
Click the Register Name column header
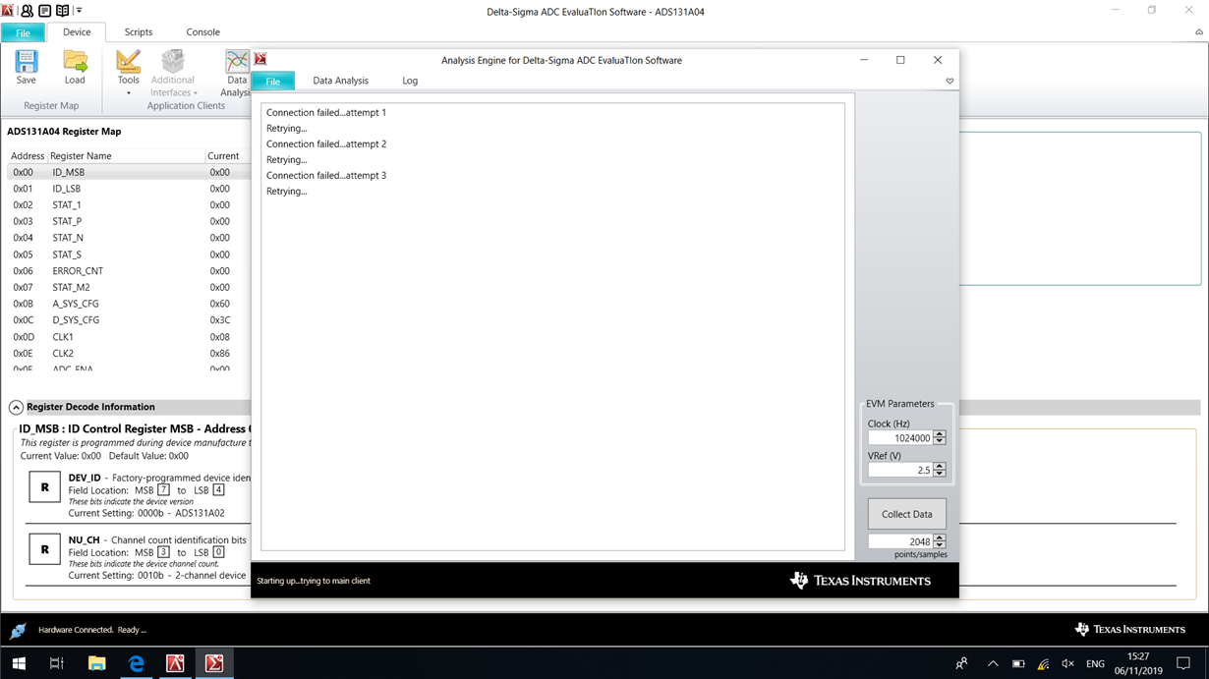point(126,156)
